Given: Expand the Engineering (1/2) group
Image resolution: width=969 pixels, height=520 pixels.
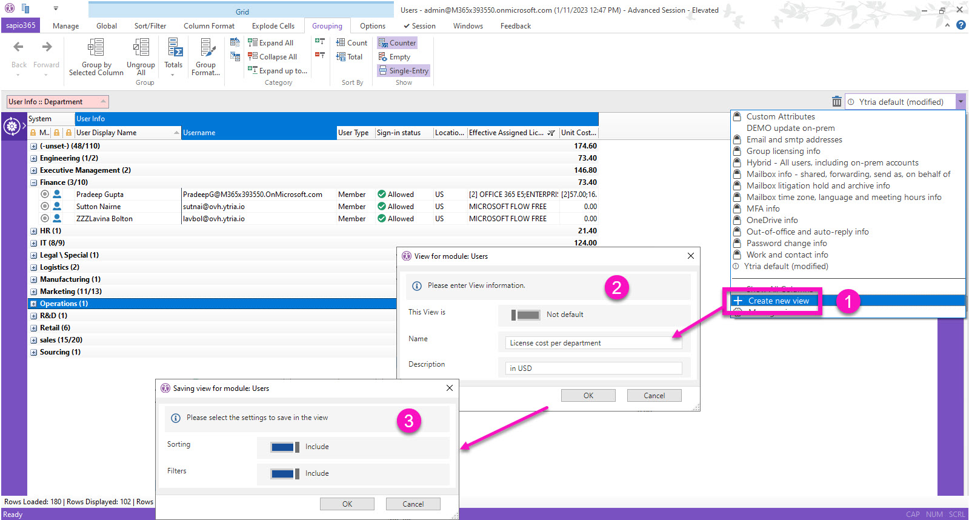Looking at the screenshot, I should point(34,158).
